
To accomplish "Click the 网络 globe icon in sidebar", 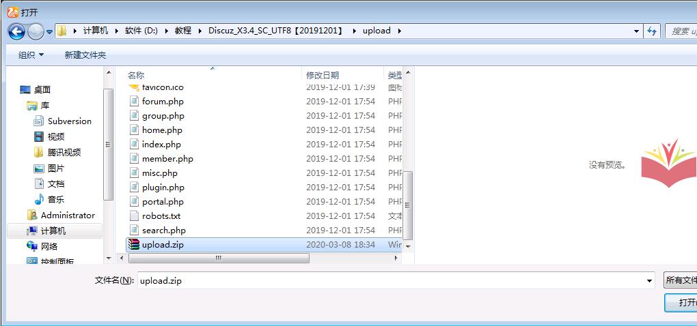I will click(x=32, y=246).
